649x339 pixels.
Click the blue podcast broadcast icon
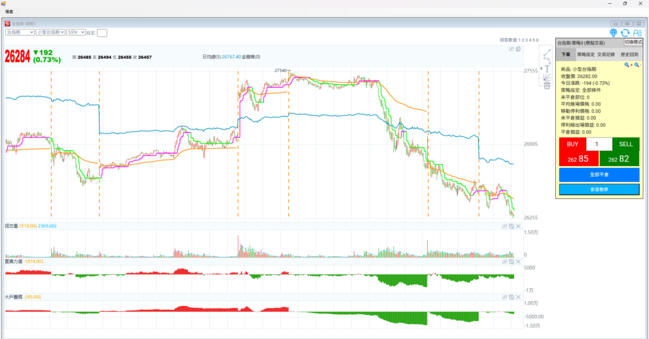coord(614,33)
